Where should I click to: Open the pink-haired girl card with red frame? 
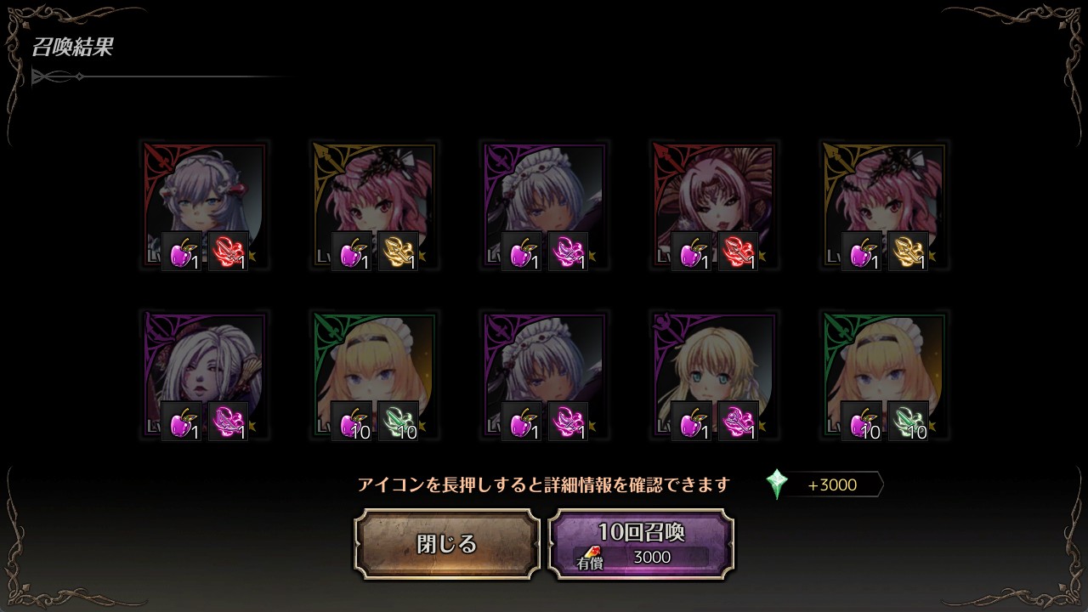pos(714,205)
